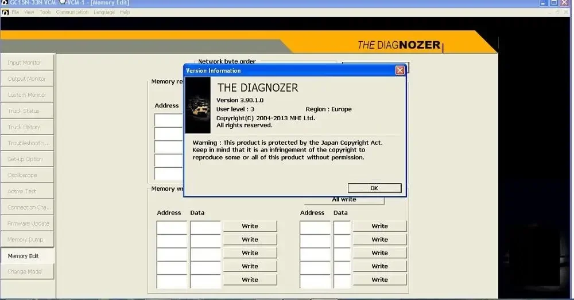Open Firmware Update page
This screenshot has height=300, width=574.
click(x=28, y=223)
